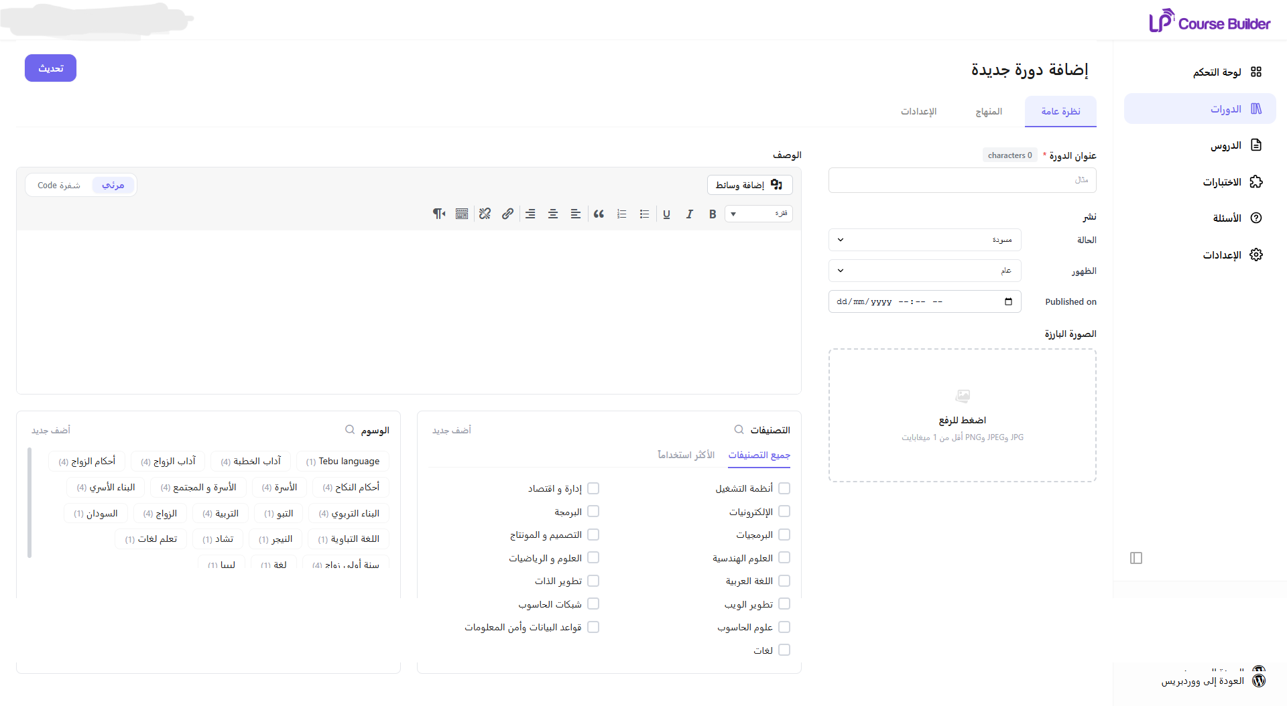Check the أنظمة التشغيل category
The width and height of the screenshot is (1287, 706).
(784, 488)
